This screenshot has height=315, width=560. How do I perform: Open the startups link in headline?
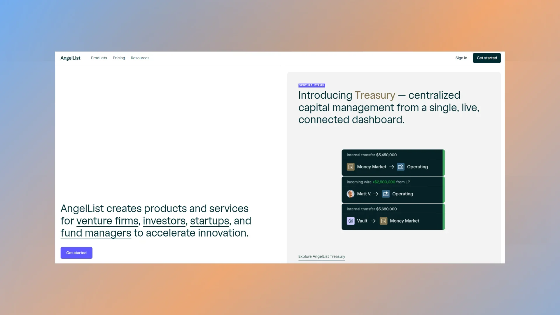point(209,221)
